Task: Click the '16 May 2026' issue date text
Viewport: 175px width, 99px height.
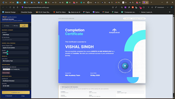Action: coord(95,75)
